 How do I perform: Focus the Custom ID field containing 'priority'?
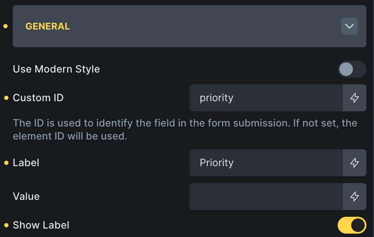click(x=266, y=98)
